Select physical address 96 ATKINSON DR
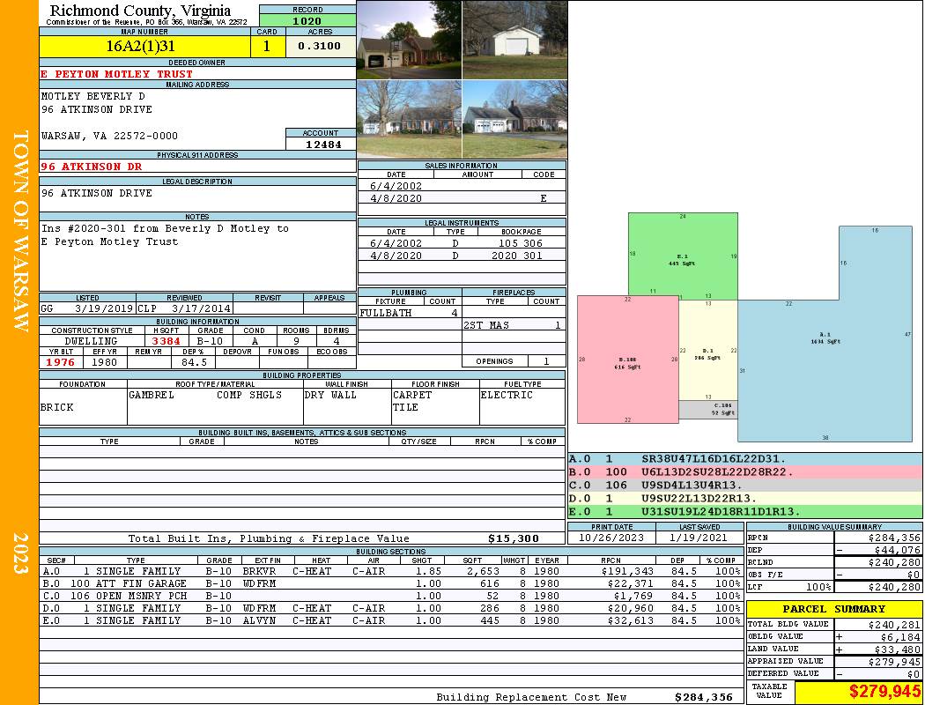Screen dimensions: 925x705 pos(92,167)
